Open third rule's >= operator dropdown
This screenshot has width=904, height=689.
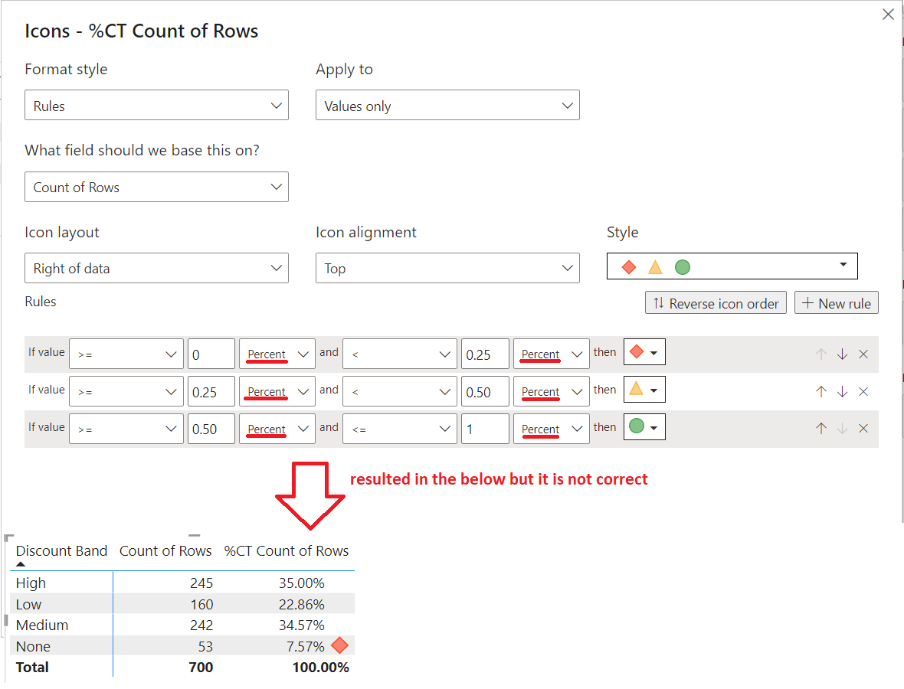126,429
